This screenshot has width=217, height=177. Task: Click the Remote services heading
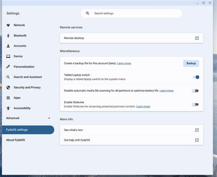[x=71, y=27]
